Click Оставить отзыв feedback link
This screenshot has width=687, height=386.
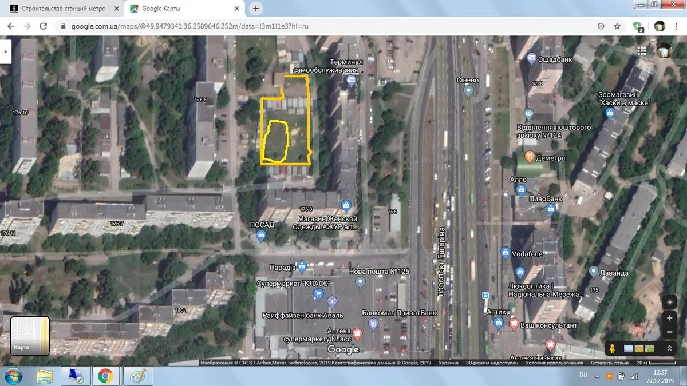pyautogui.click(x=611, y=363)
